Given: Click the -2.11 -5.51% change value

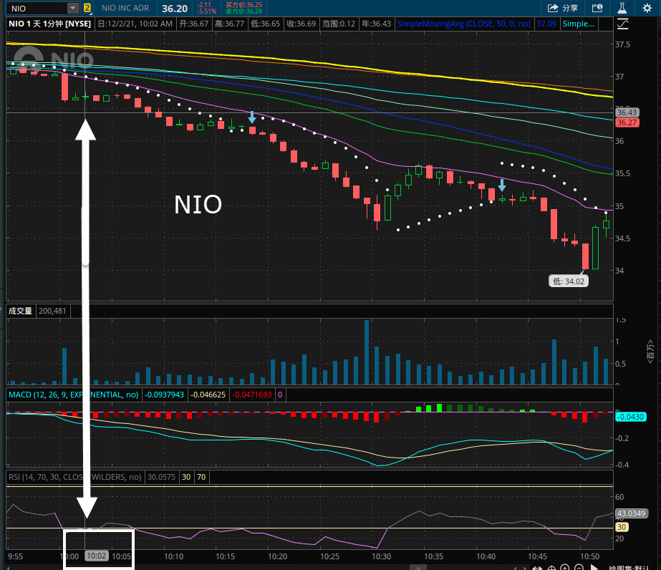Looking at the screenshot, I should pyautogui.click(x=206, y=8).
